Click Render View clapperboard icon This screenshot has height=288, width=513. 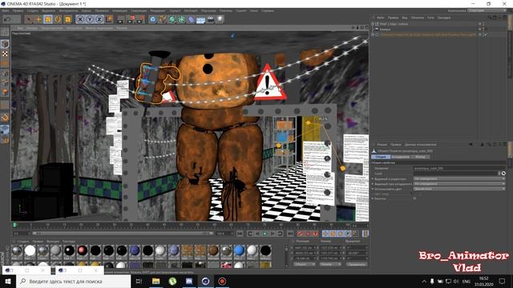[120, 19]
